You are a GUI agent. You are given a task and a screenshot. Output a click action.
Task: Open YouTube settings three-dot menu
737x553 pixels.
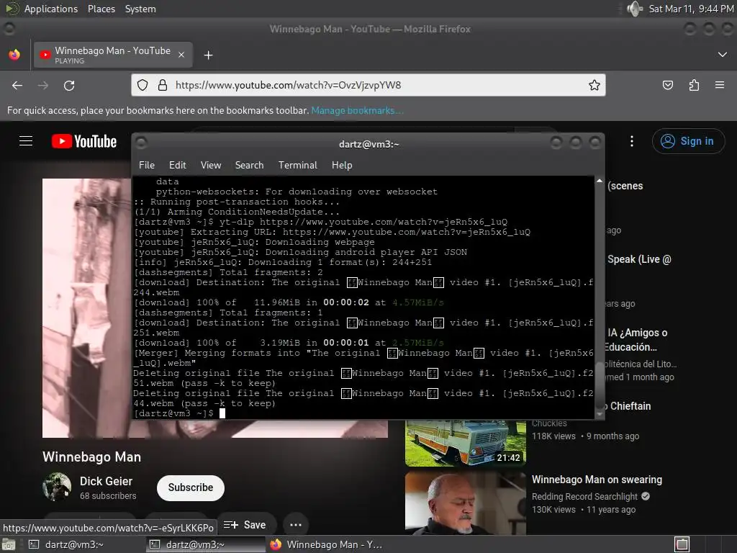(632, 141)
